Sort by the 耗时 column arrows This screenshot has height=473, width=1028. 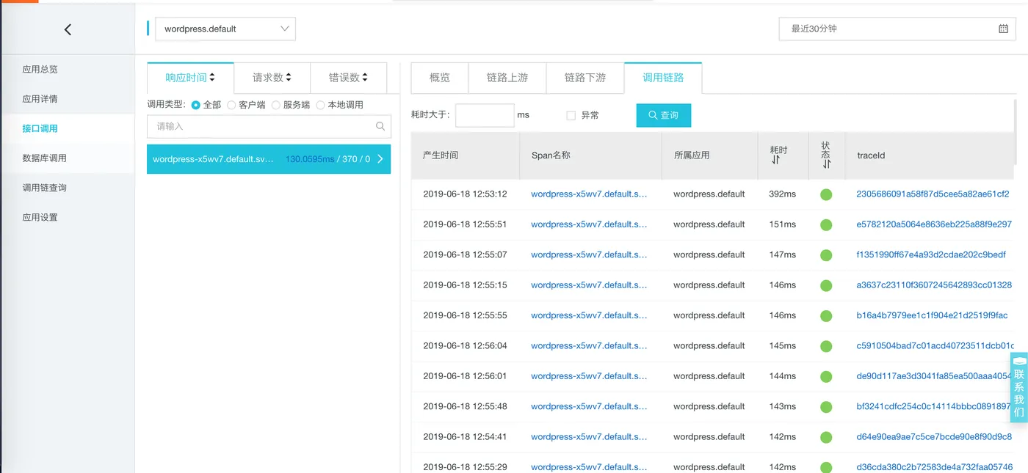click(x=776, y=160)
